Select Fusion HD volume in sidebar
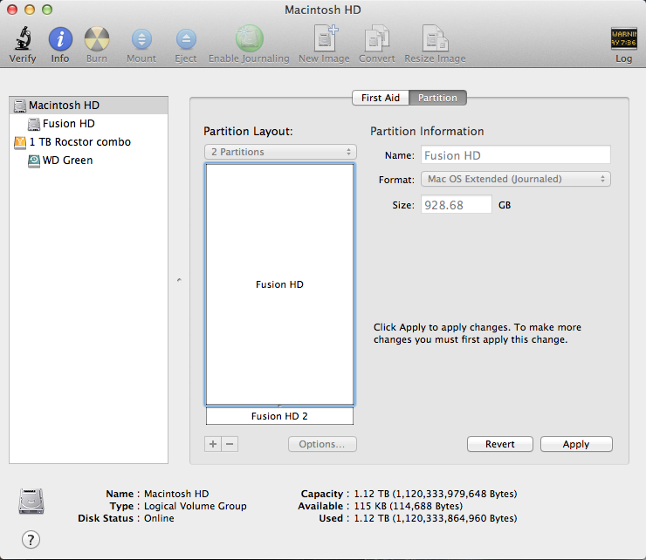The image size is (646, 560). point(88,124)
